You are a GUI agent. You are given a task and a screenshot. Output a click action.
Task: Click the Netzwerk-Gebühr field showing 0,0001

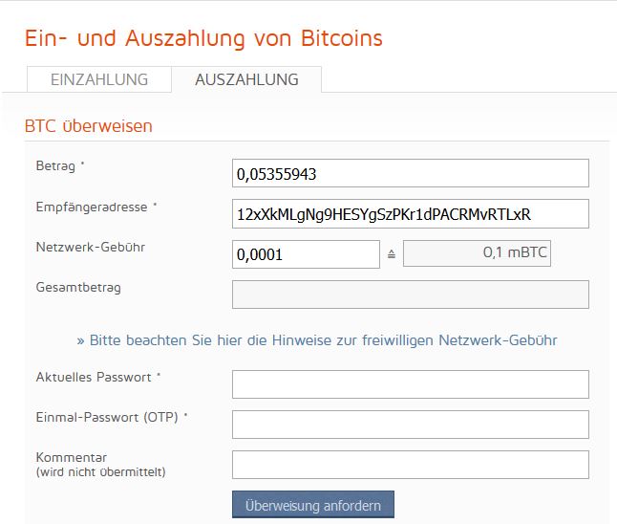click(x=306, y=254)
